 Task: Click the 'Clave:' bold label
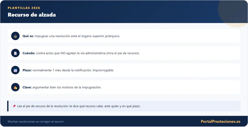27,87
